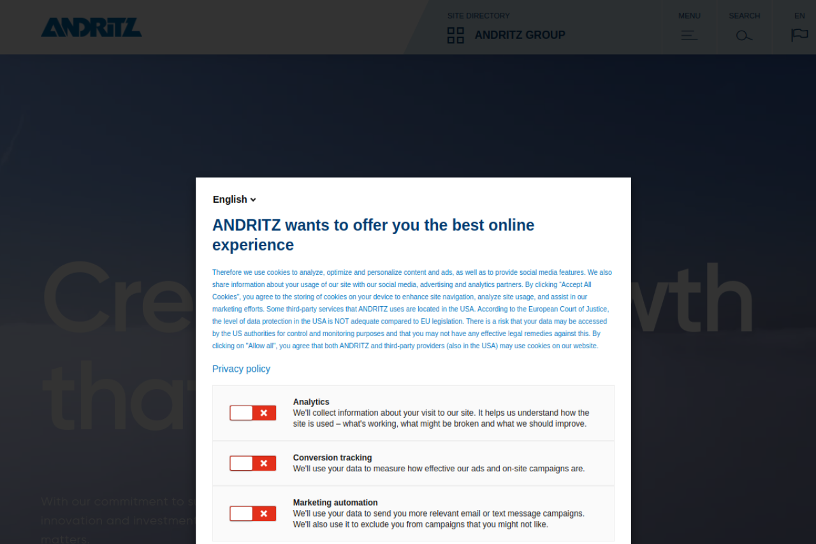Click the EN language label
This screenshot has width=816, height=544.
click(x=799, y=16)
